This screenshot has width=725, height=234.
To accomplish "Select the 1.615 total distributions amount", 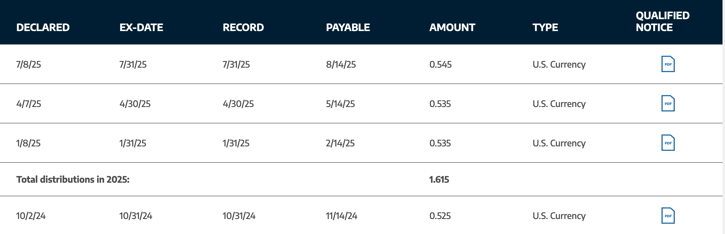I will pos(439,179).
